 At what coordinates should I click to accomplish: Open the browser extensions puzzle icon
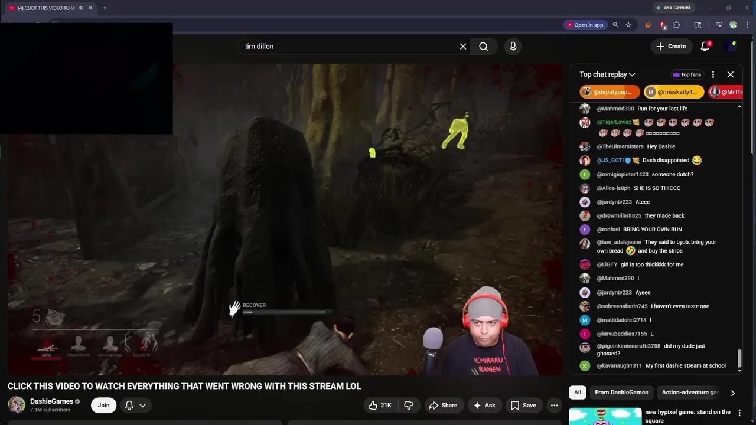(x=677, y=25)
